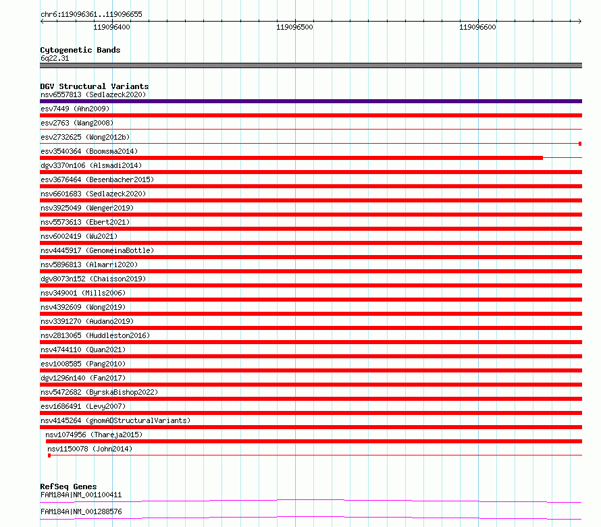
Task: Open variant nsv1074956 (Thareja2015)
Action: [94, 435]
